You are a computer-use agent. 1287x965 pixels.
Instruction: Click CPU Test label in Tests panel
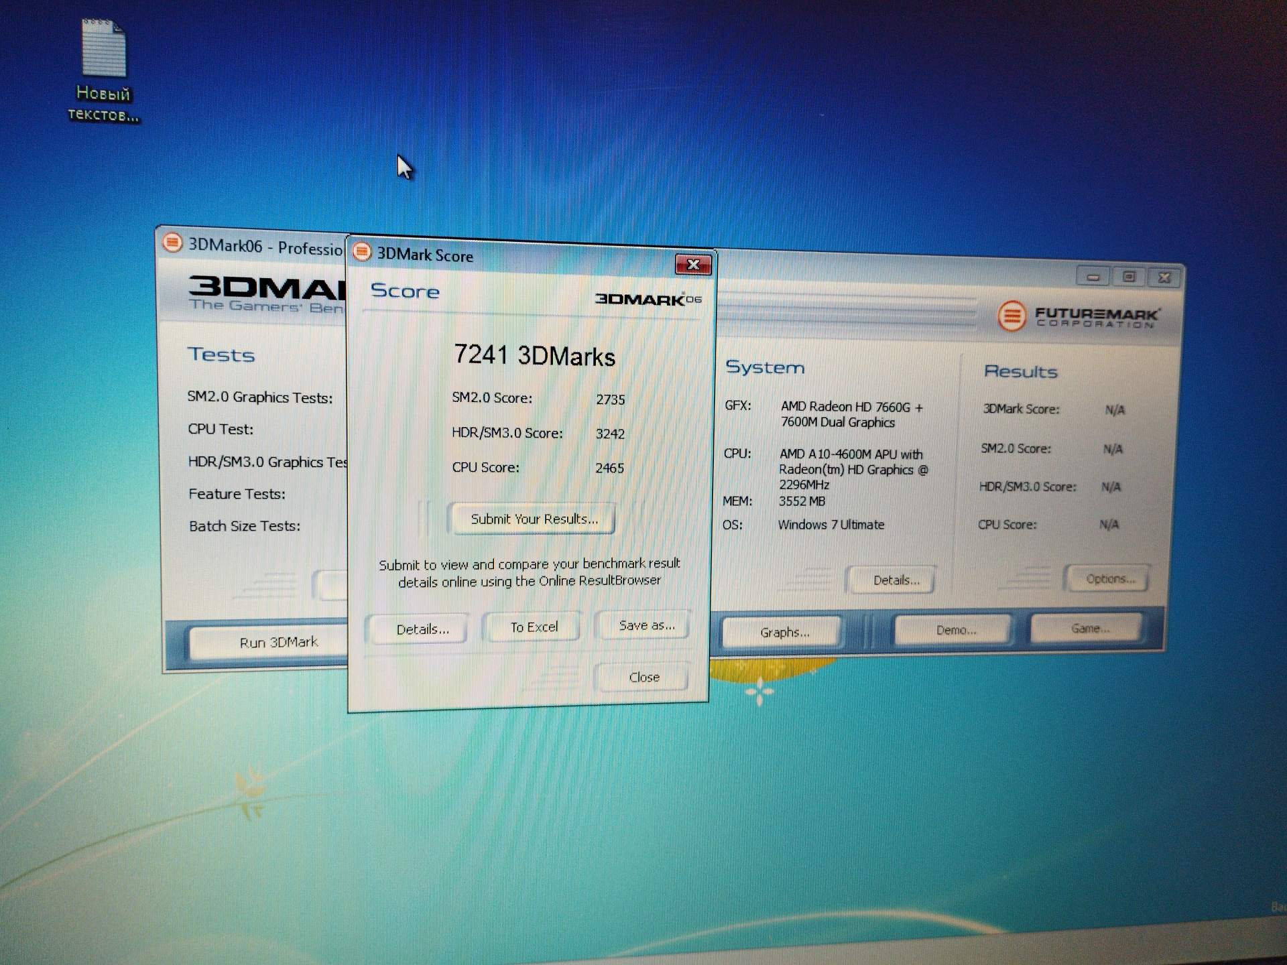click(221, 429)
